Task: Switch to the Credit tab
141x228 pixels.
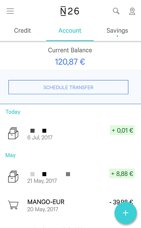Action: point(22,30)
